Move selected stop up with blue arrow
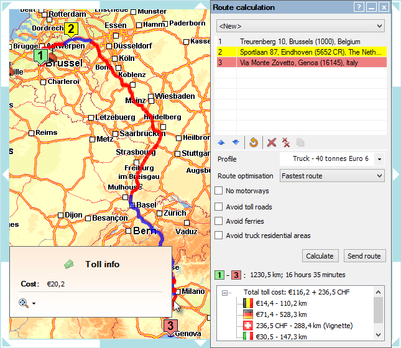The width and height of the screenshot is (401, 348). click(221, 142)
